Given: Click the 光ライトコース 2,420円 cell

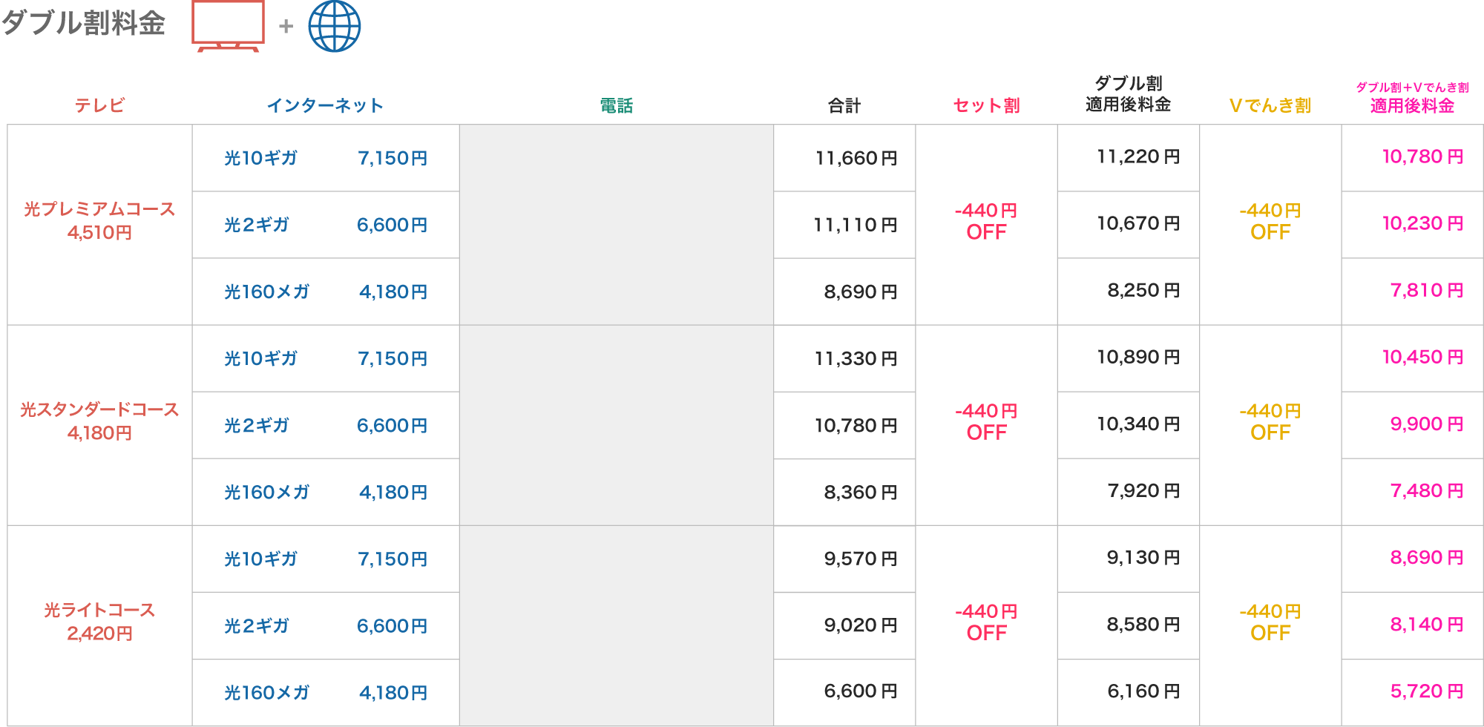Looking at the screenshot, I should pos(99,622).
